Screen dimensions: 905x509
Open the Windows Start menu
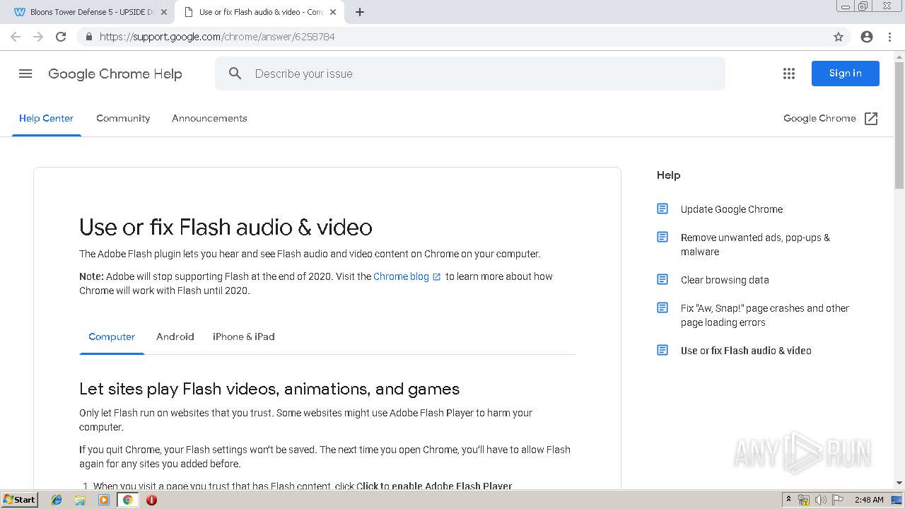coord(20,500)
